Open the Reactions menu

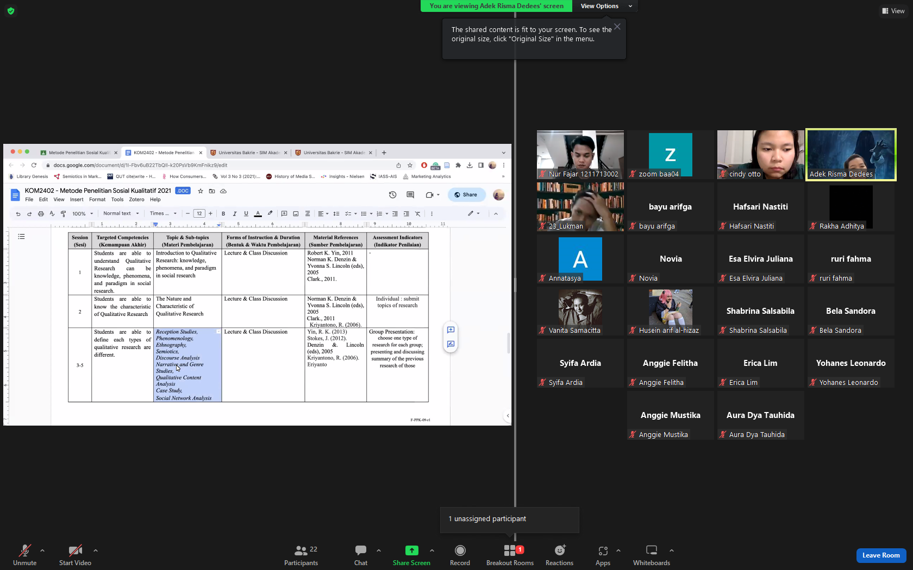559,555
